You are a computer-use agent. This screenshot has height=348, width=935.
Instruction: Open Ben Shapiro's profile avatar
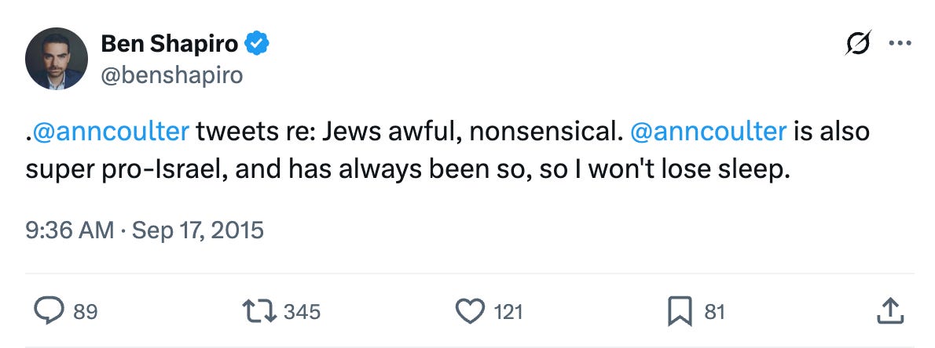pyautogui.click(x=57, y=59)
